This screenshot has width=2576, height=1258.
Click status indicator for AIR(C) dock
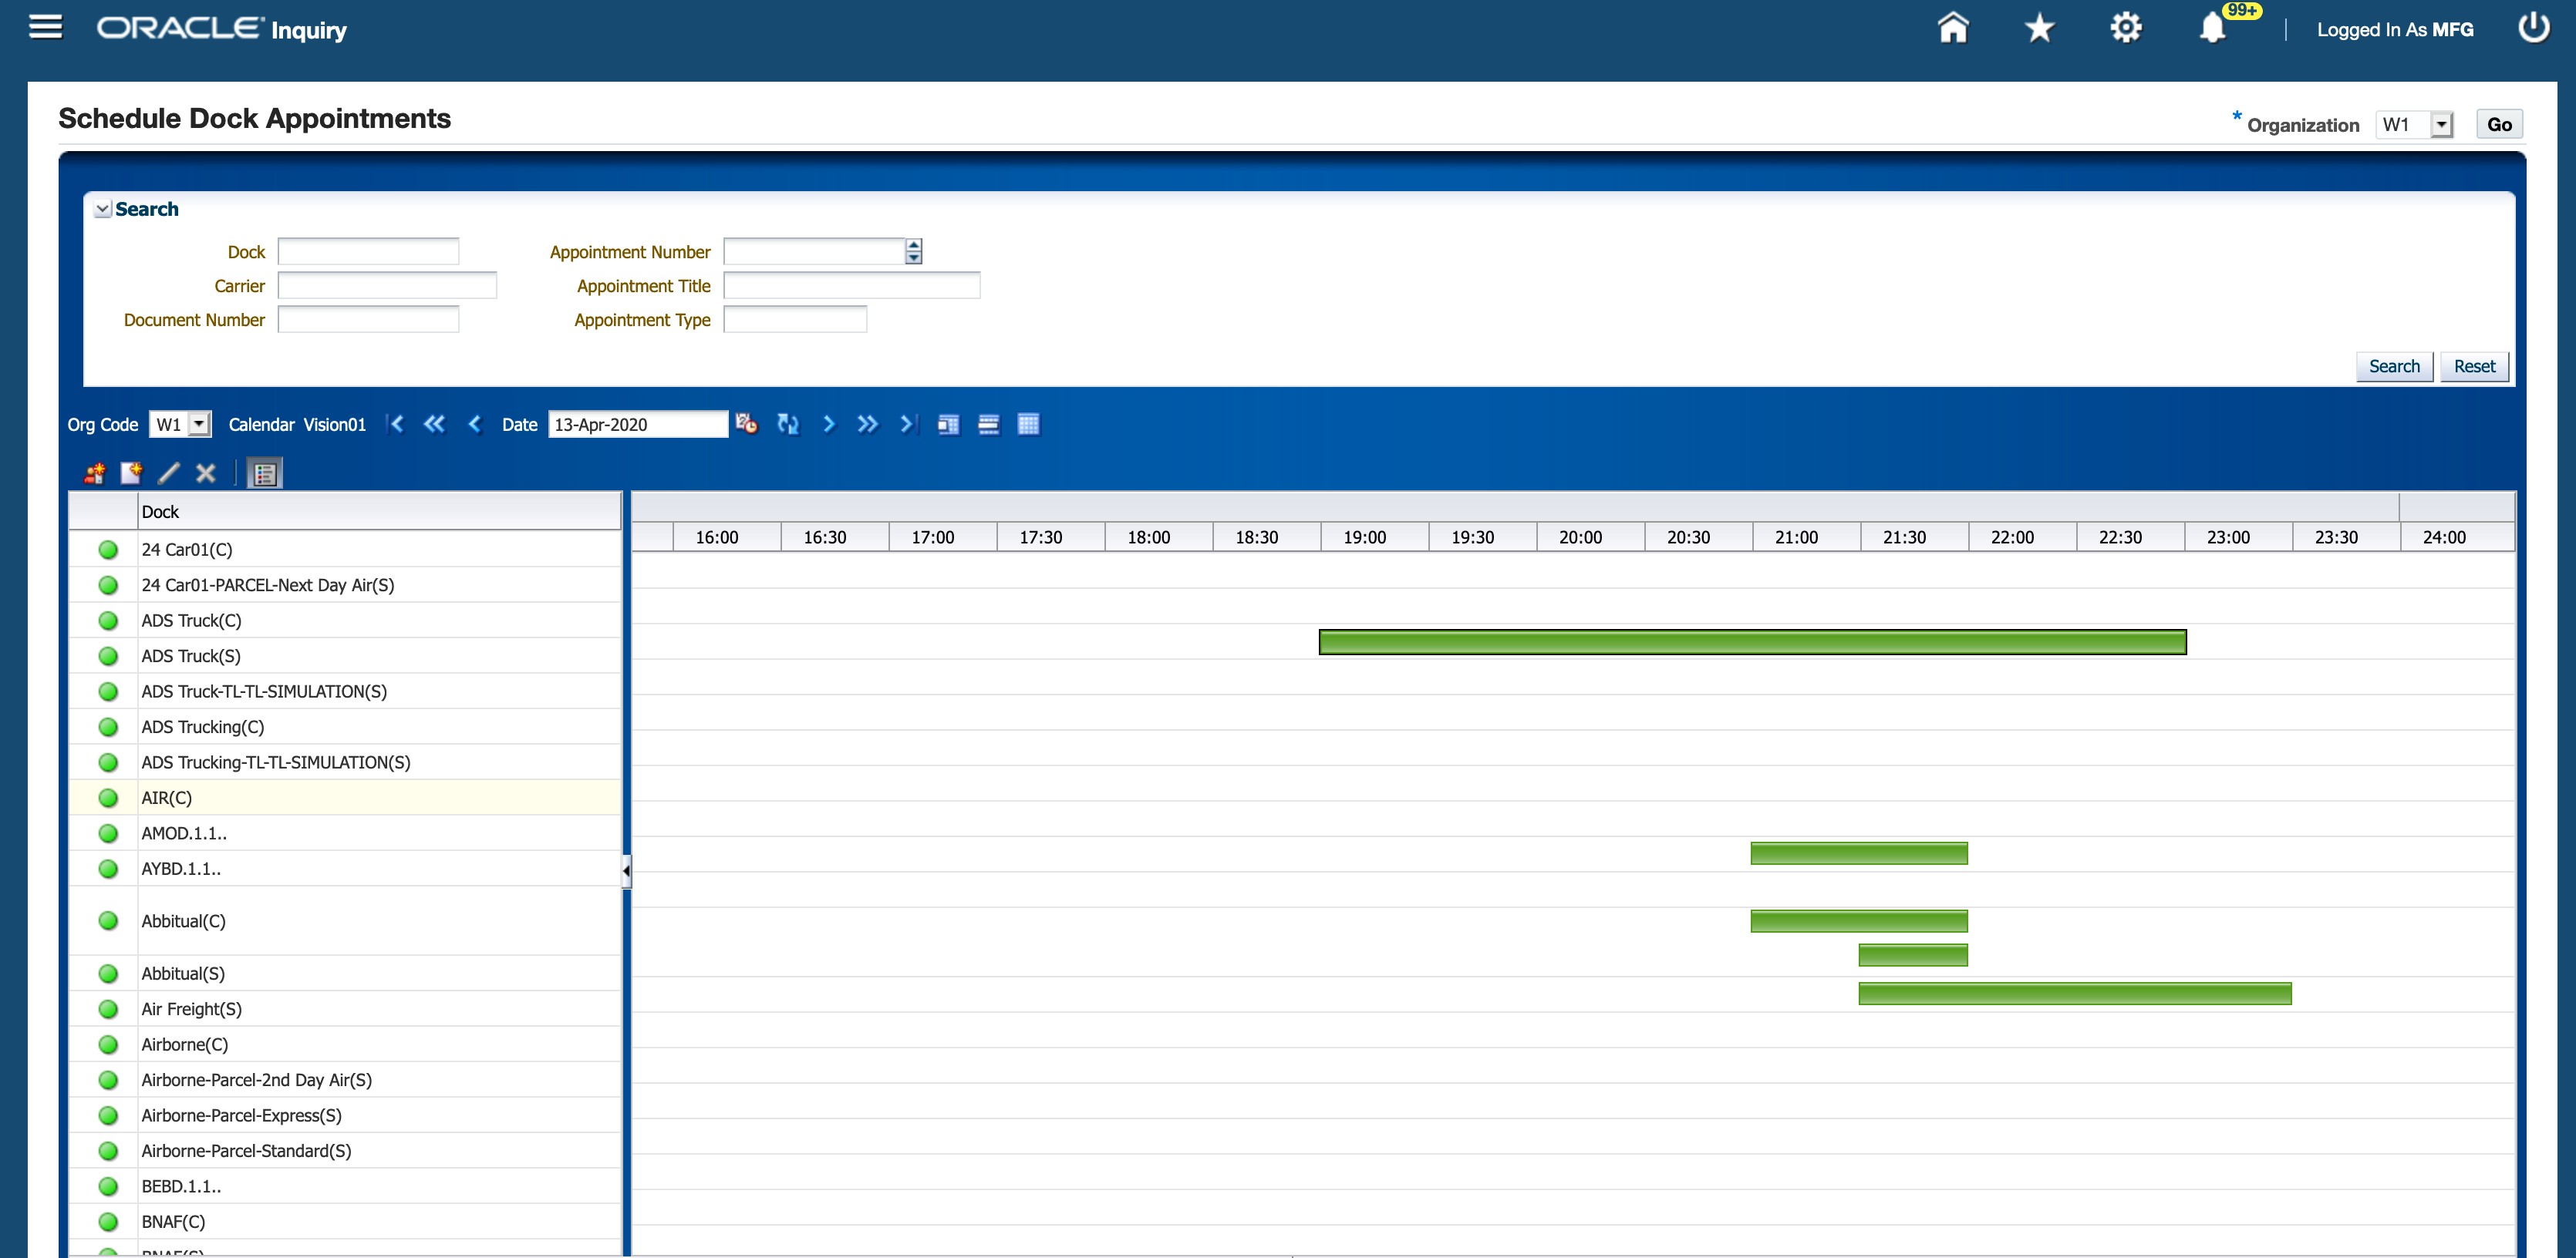pyautogui.click(x=108, y=797)
